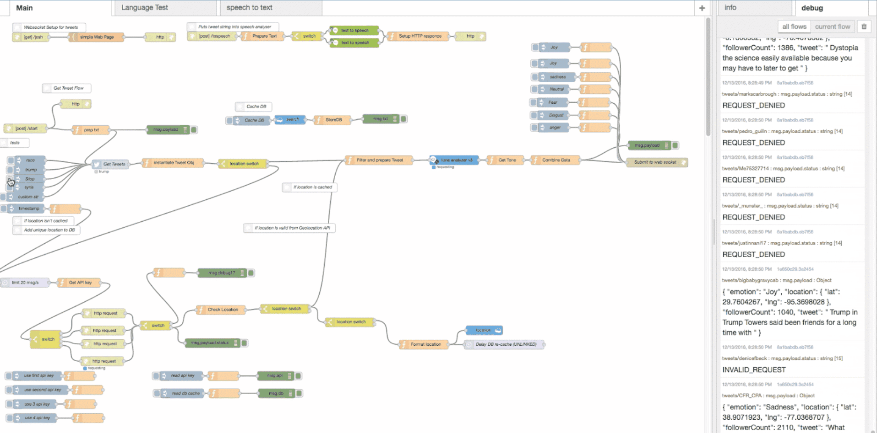Toggle the msg.api debug node output
877x433 pixels.
coord(298,376)
